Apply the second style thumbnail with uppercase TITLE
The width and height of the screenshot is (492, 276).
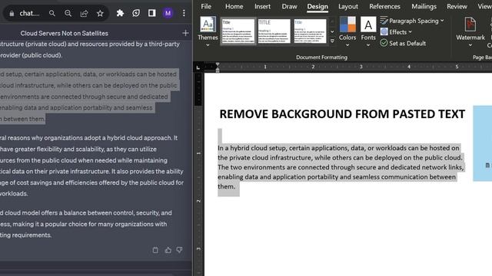click(x=274, y=31)
